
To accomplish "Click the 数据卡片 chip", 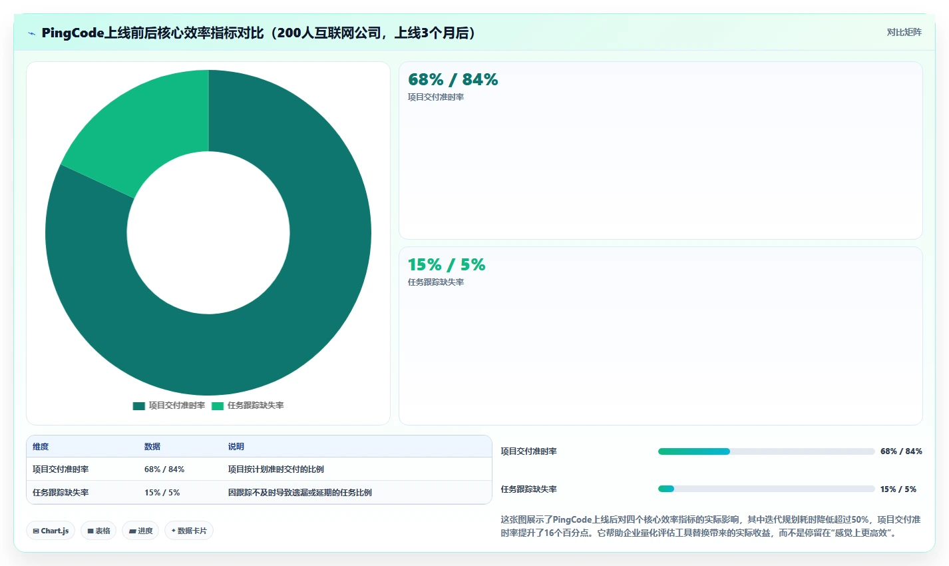I will pos(189,531).
